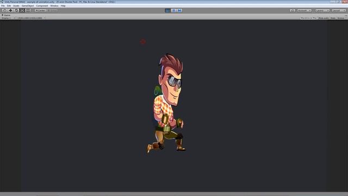The height and width of the screenshot is (196, 348).
Task: Select the Hand tool in toolbar
Action: click(4, 10)
